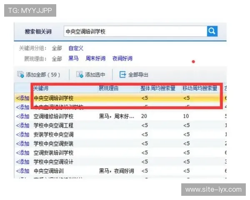Select row text 学校中央空调设计
Viewport: 250px width, 200px height.
click(x=54, y=162)
